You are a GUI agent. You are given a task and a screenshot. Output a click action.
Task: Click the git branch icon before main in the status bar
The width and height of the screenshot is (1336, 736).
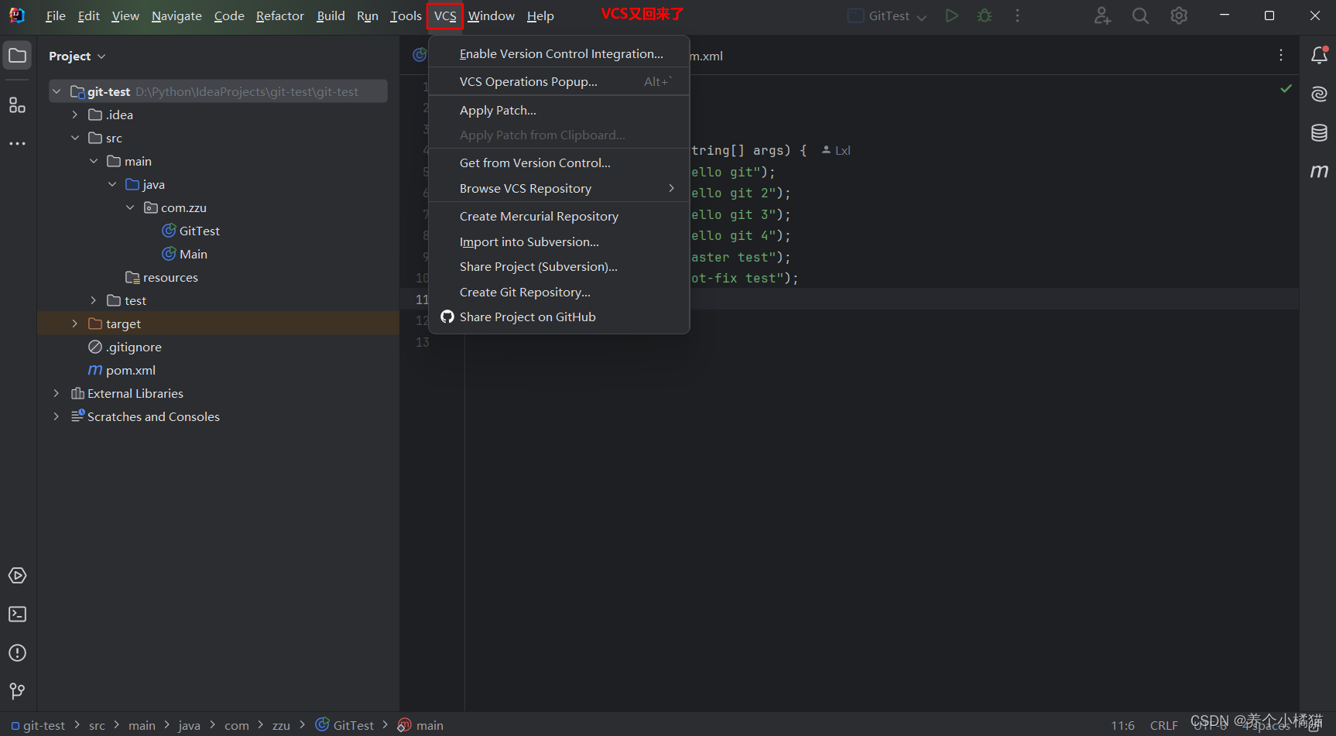404,725
